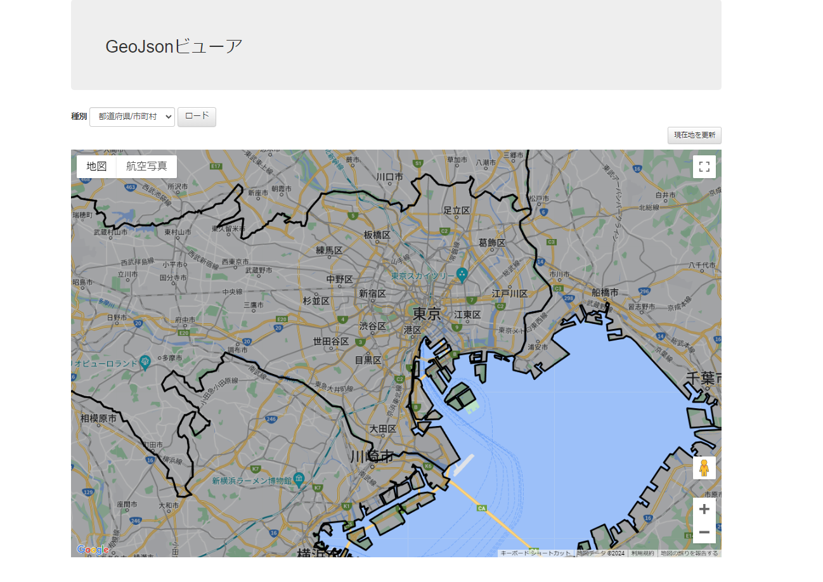Toggle fullscreen map view
The image size is (823, 582).
[704, 167]
